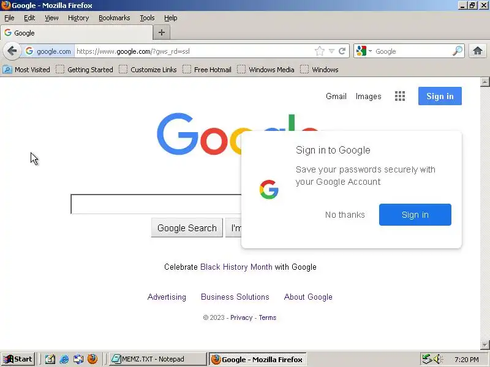Open the Getting Started bookmark
Screen dimensions: 490x367
click(85, 70)
